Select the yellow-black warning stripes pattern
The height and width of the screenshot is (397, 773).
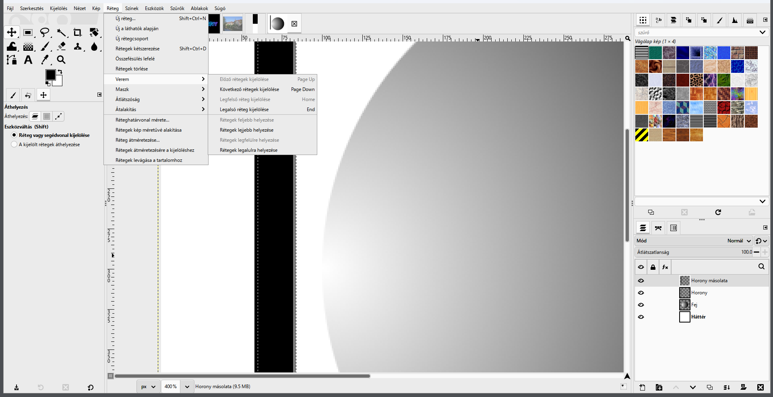642,135
